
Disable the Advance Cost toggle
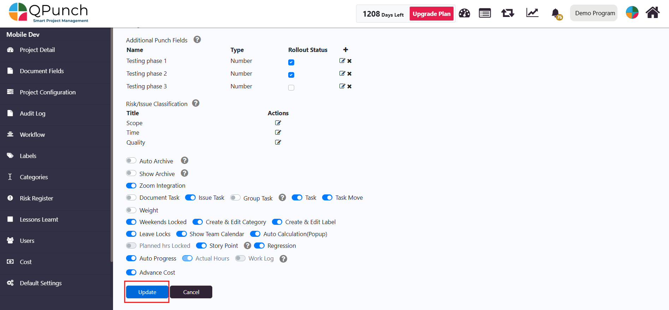point(131,273)
